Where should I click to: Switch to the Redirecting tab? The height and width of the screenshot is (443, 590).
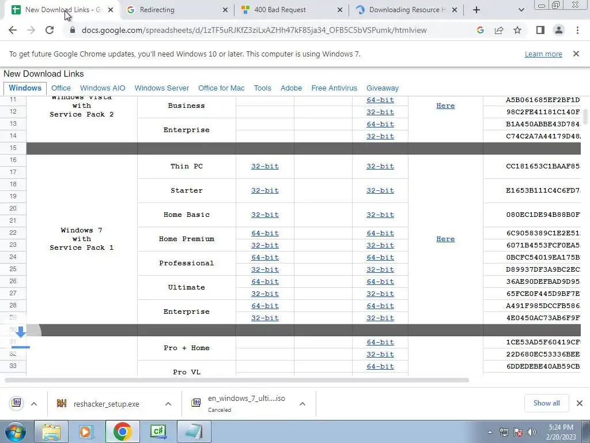coord(177,10)
